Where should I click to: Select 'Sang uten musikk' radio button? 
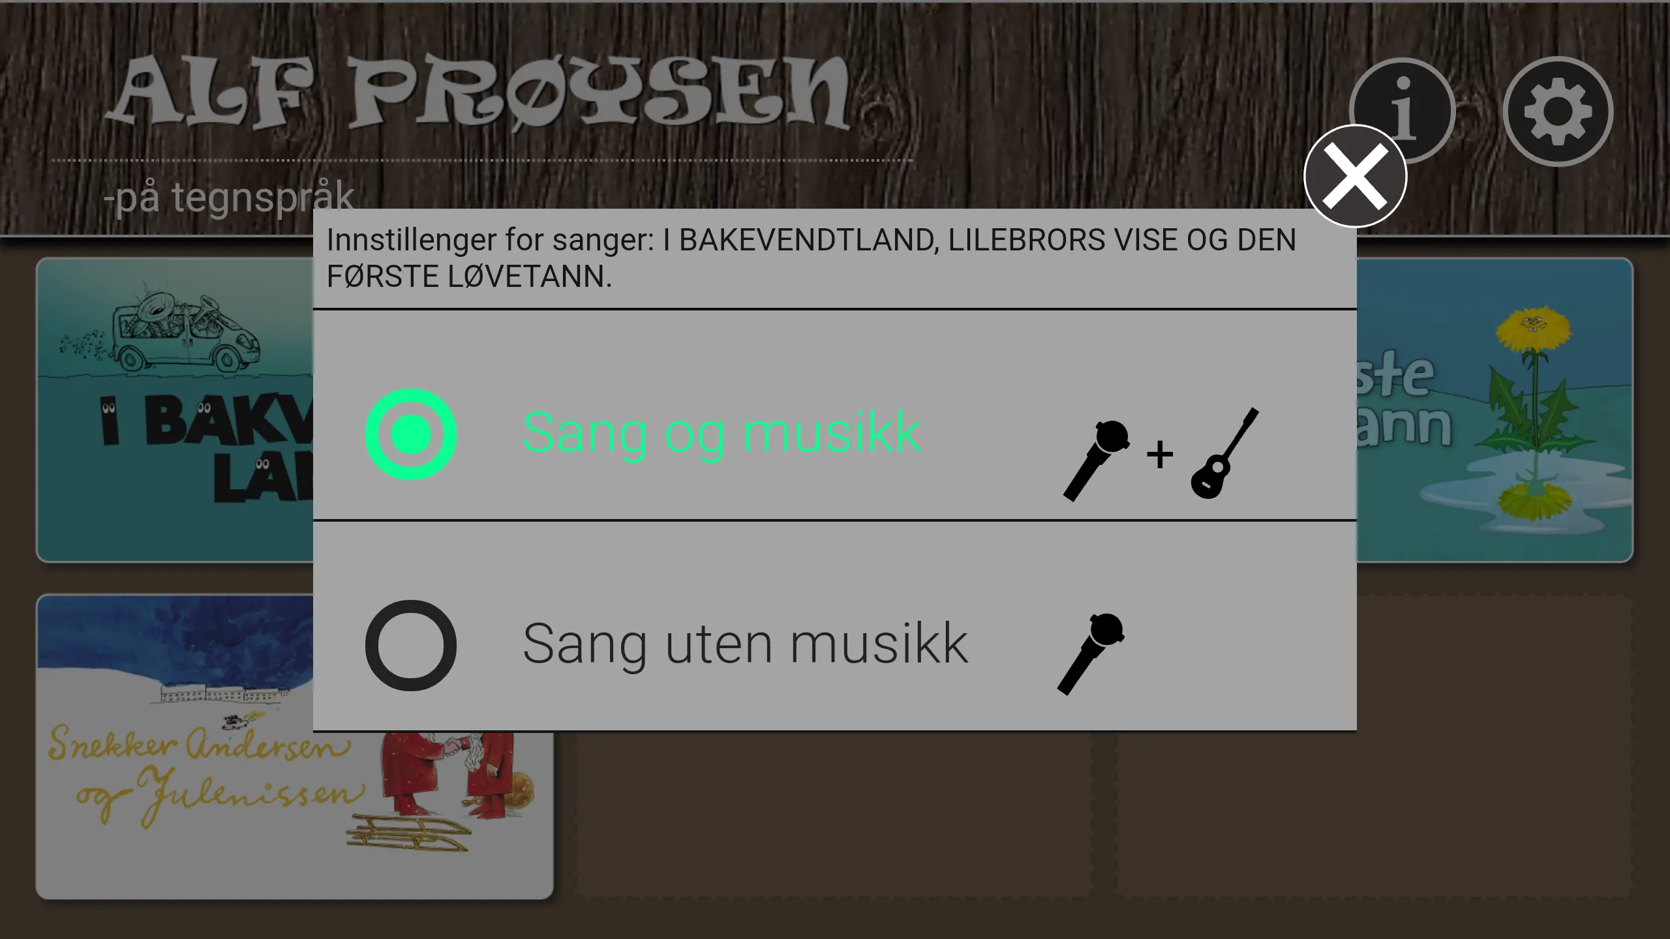coord(410,644)
